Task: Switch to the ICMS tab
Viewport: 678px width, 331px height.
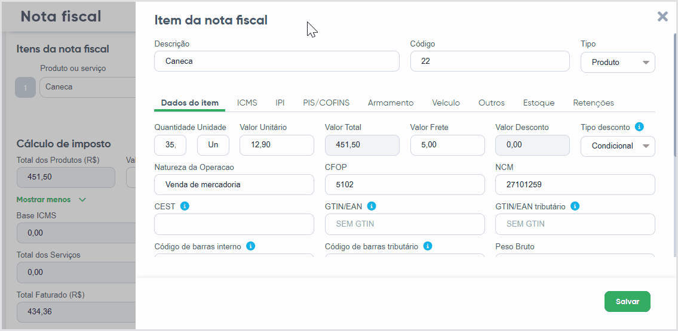Action: point(247,103)
